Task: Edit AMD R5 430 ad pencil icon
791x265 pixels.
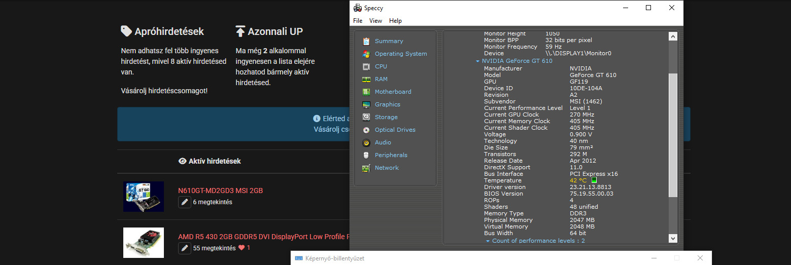Action: coord(184,248)
